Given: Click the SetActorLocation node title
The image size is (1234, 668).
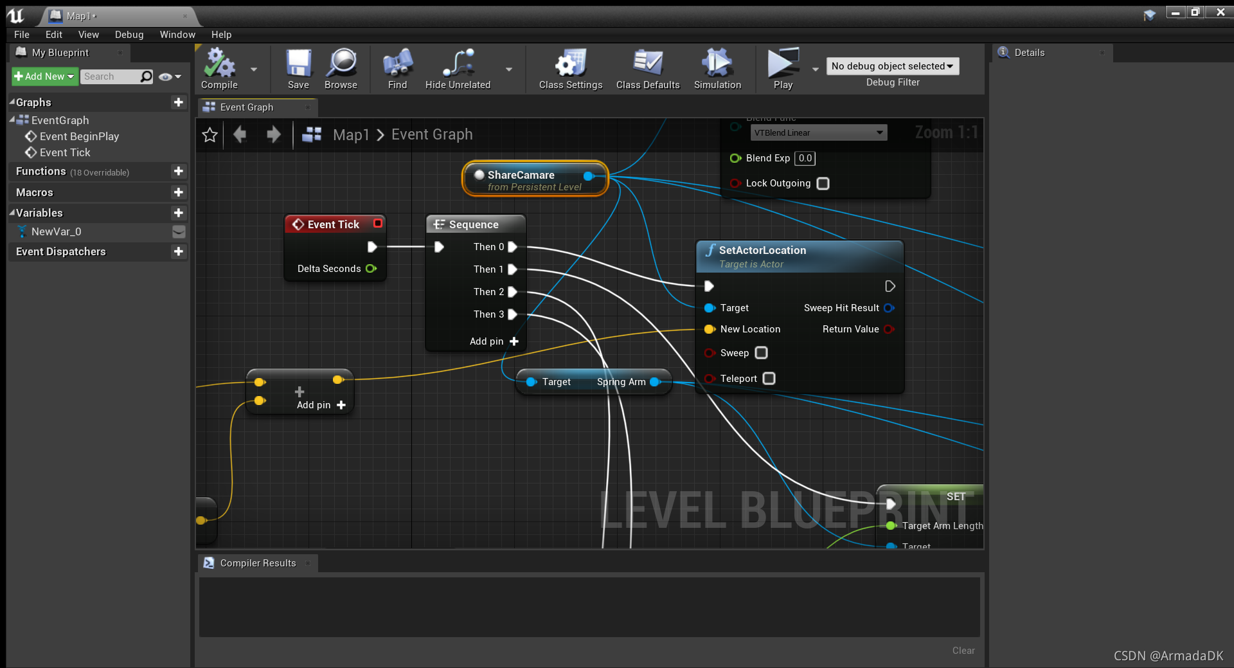Looking at the screenshot, I should point(762,250).
